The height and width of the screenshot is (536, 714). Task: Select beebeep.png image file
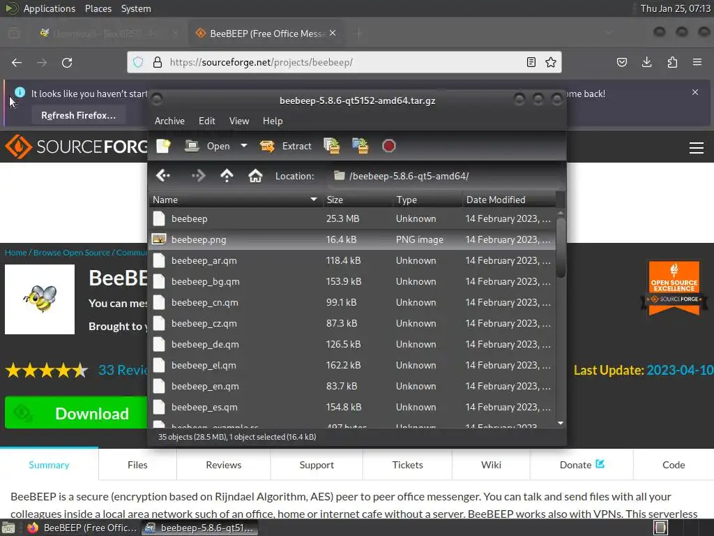352,240
